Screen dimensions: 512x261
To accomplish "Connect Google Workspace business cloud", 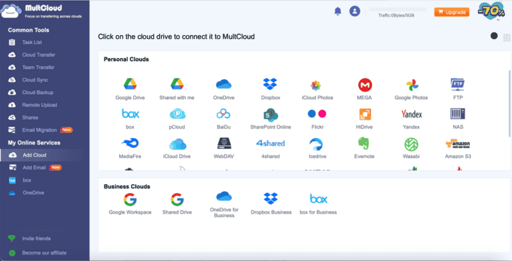I will pyautogui.click(x=130, y=200).
